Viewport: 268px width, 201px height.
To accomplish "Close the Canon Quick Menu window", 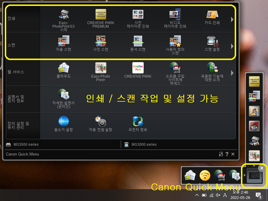I will click(x=233, y=154).
